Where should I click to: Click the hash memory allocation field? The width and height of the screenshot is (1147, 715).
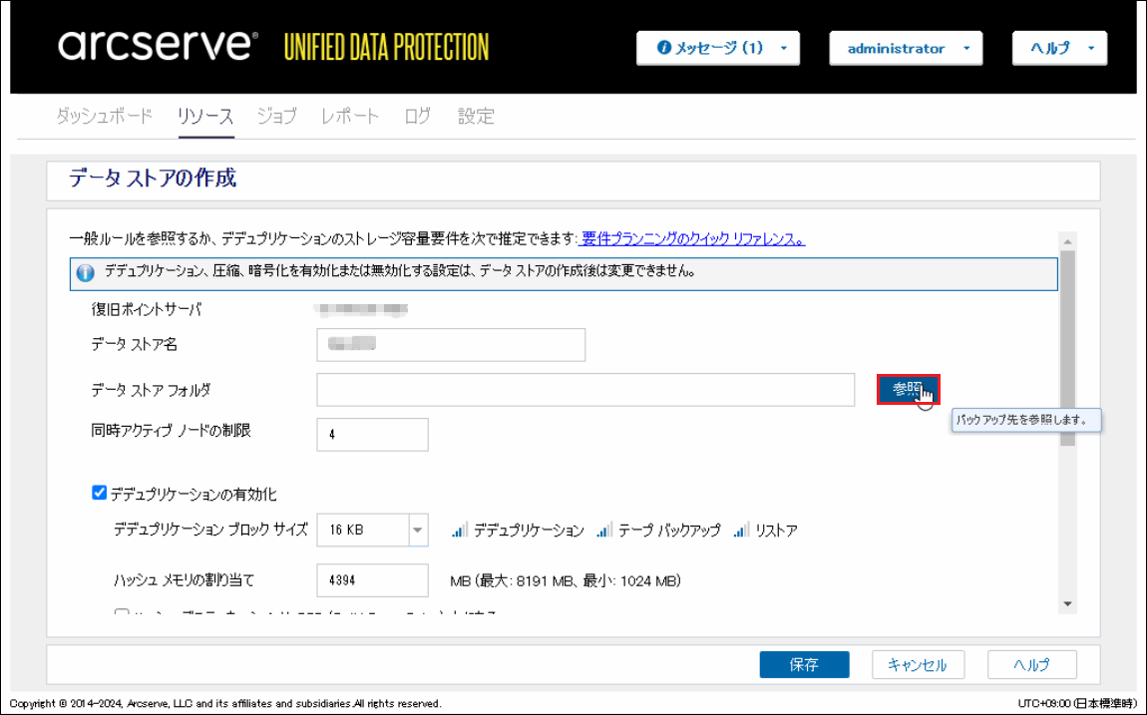(372, 580)
